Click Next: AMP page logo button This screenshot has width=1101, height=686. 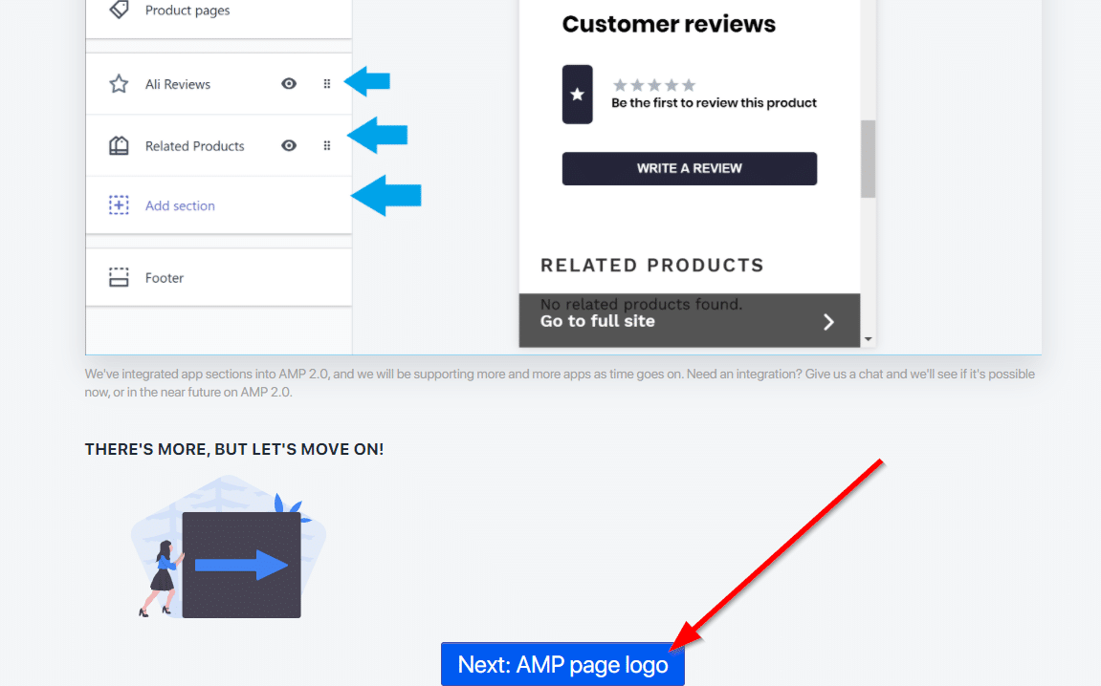pos(562,664)
